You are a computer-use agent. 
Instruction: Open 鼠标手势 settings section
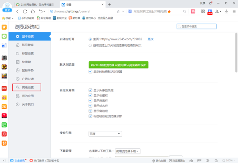coord(29,70)
